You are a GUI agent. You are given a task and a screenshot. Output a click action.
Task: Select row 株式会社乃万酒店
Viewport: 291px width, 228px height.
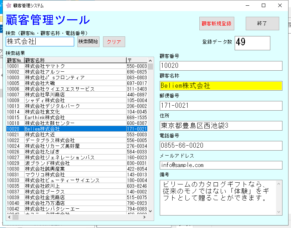point(77,203)
